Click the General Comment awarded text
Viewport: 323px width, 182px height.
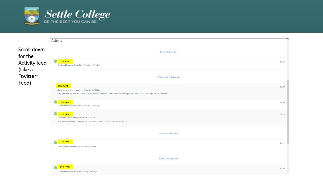click(79, 90)
